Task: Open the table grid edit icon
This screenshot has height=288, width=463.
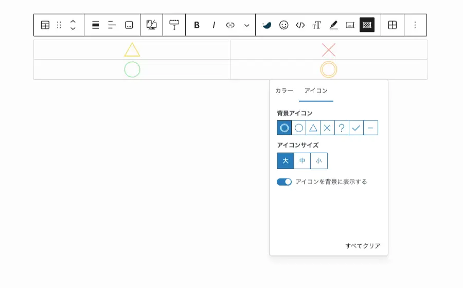Action: (x=393, y=25)
